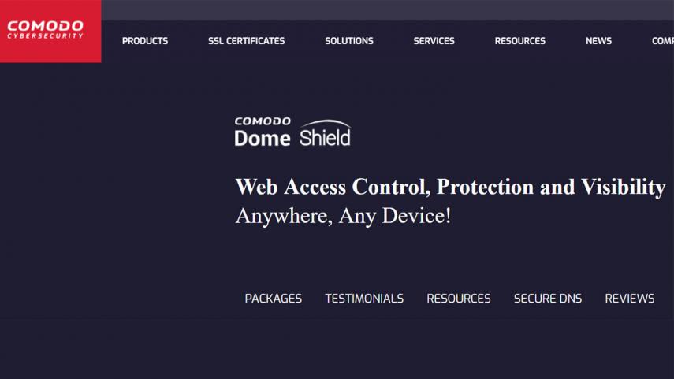Jump to the Packages section
Viewport: 674px width, 379px height.
pyautogui.click(x=274, y=298)
